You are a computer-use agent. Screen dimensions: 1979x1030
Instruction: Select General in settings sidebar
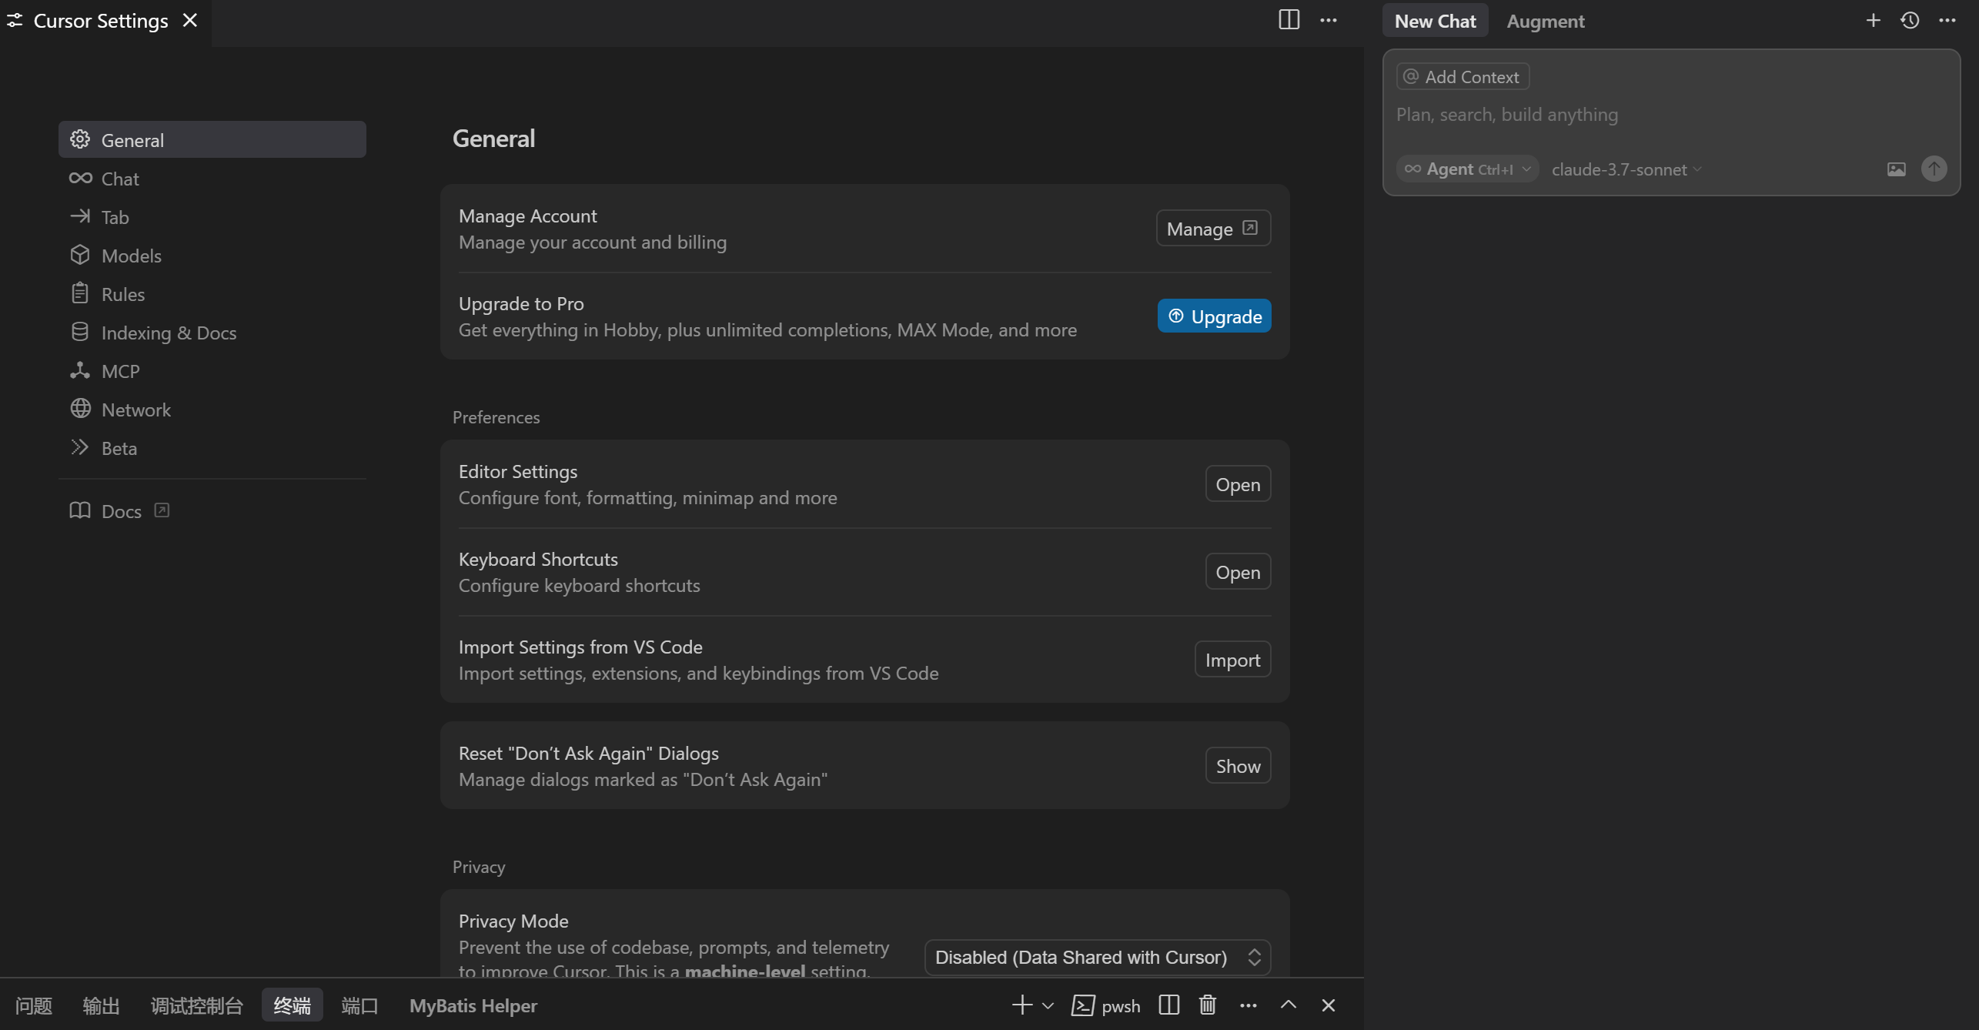[x=212, y=140]
